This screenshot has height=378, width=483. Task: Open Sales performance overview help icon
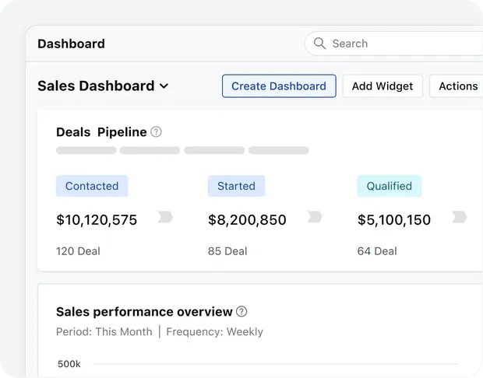pos(241,312)
